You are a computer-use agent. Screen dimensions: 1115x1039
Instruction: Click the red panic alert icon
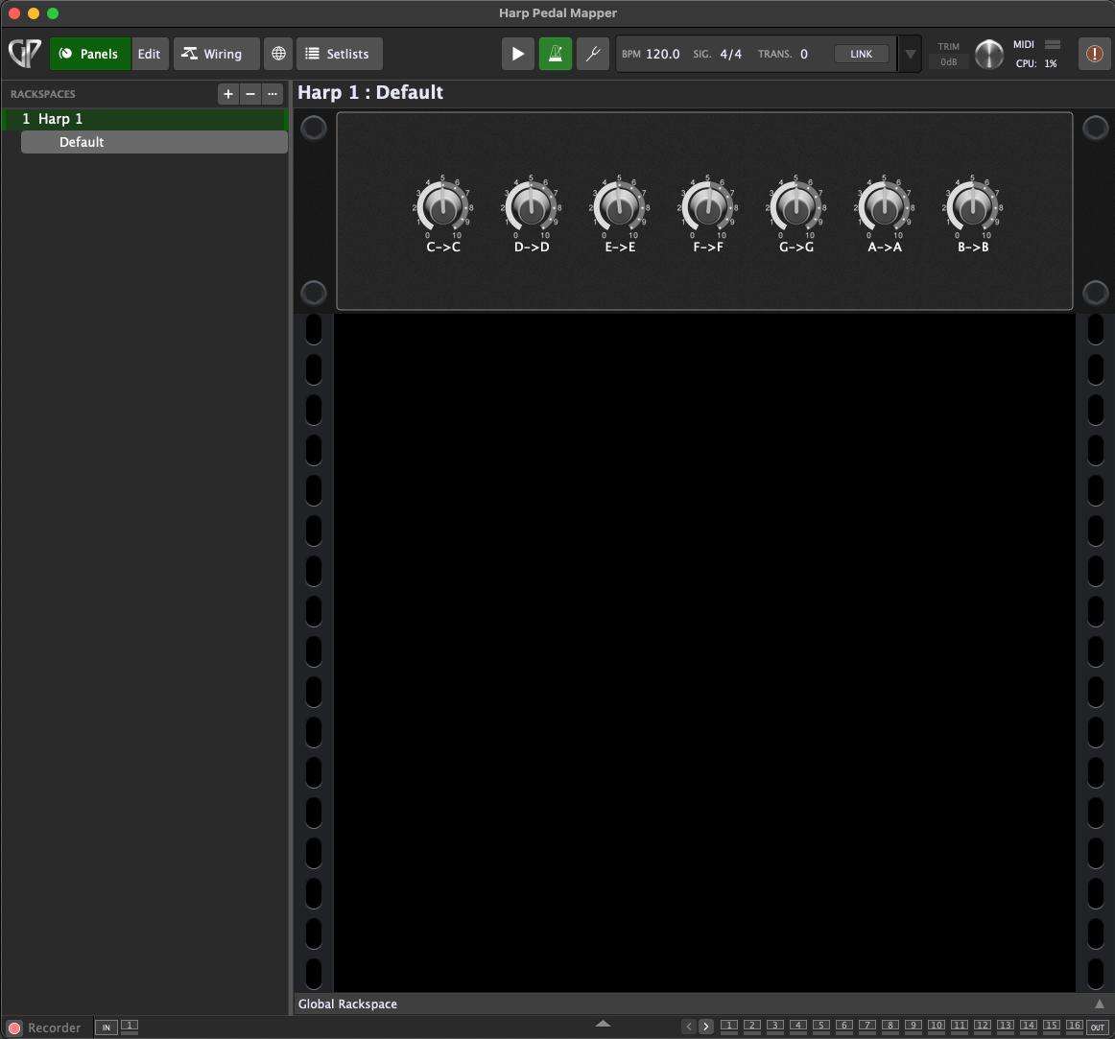coord(1094,54)
